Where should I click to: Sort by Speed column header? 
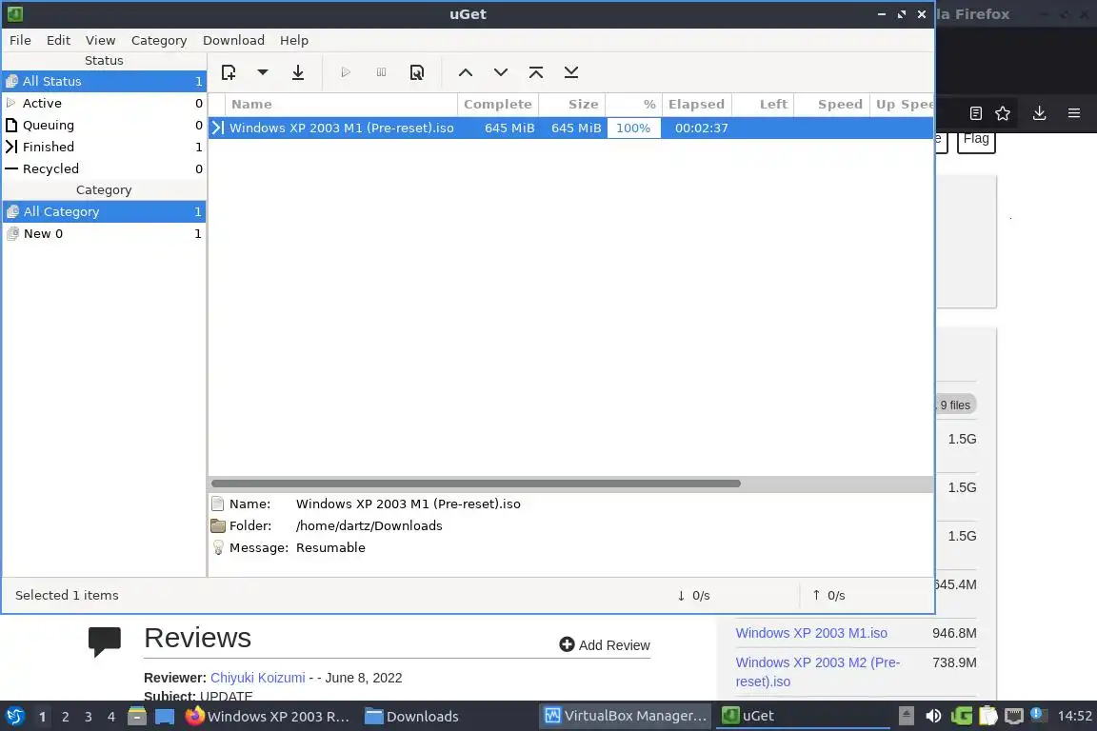pos(832,105)
